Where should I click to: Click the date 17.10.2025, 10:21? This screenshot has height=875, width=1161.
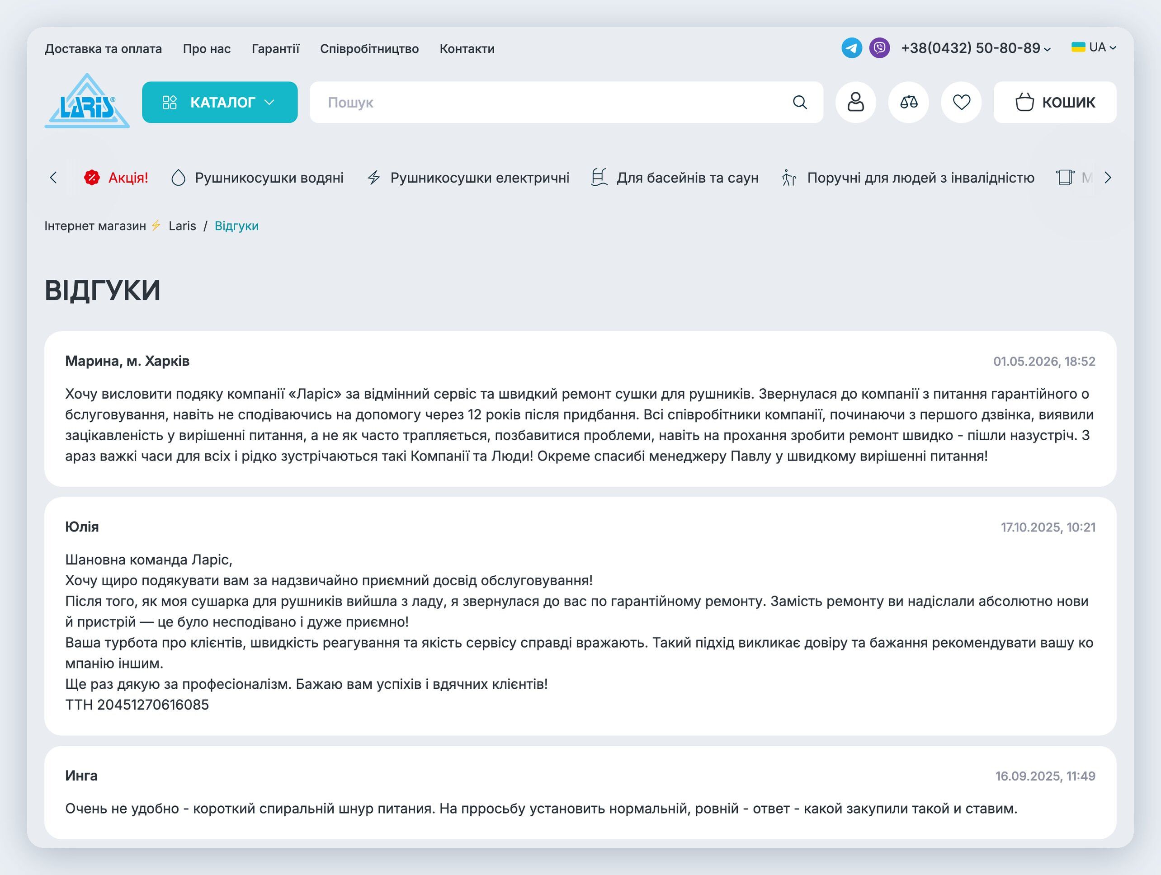[1048, 527]
